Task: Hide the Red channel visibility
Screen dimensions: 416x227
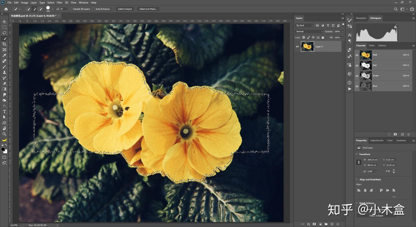Action: (357, 65)
